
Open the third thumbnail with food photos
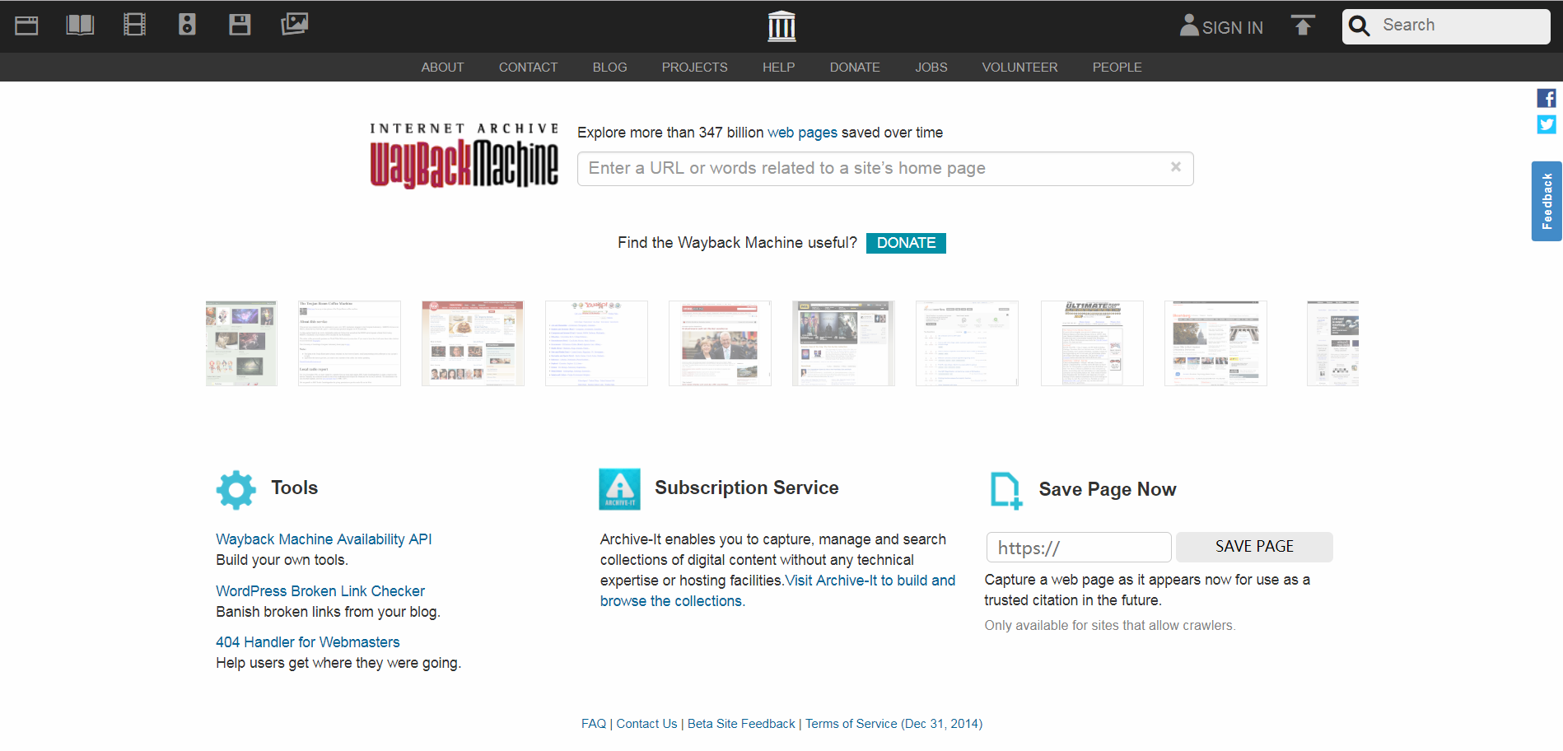point(473,343)
